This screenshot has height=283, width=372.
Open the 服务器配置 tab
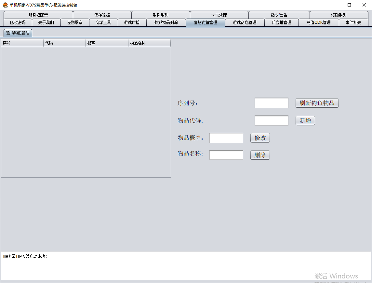pyautogui.click(x=38, y=15)
